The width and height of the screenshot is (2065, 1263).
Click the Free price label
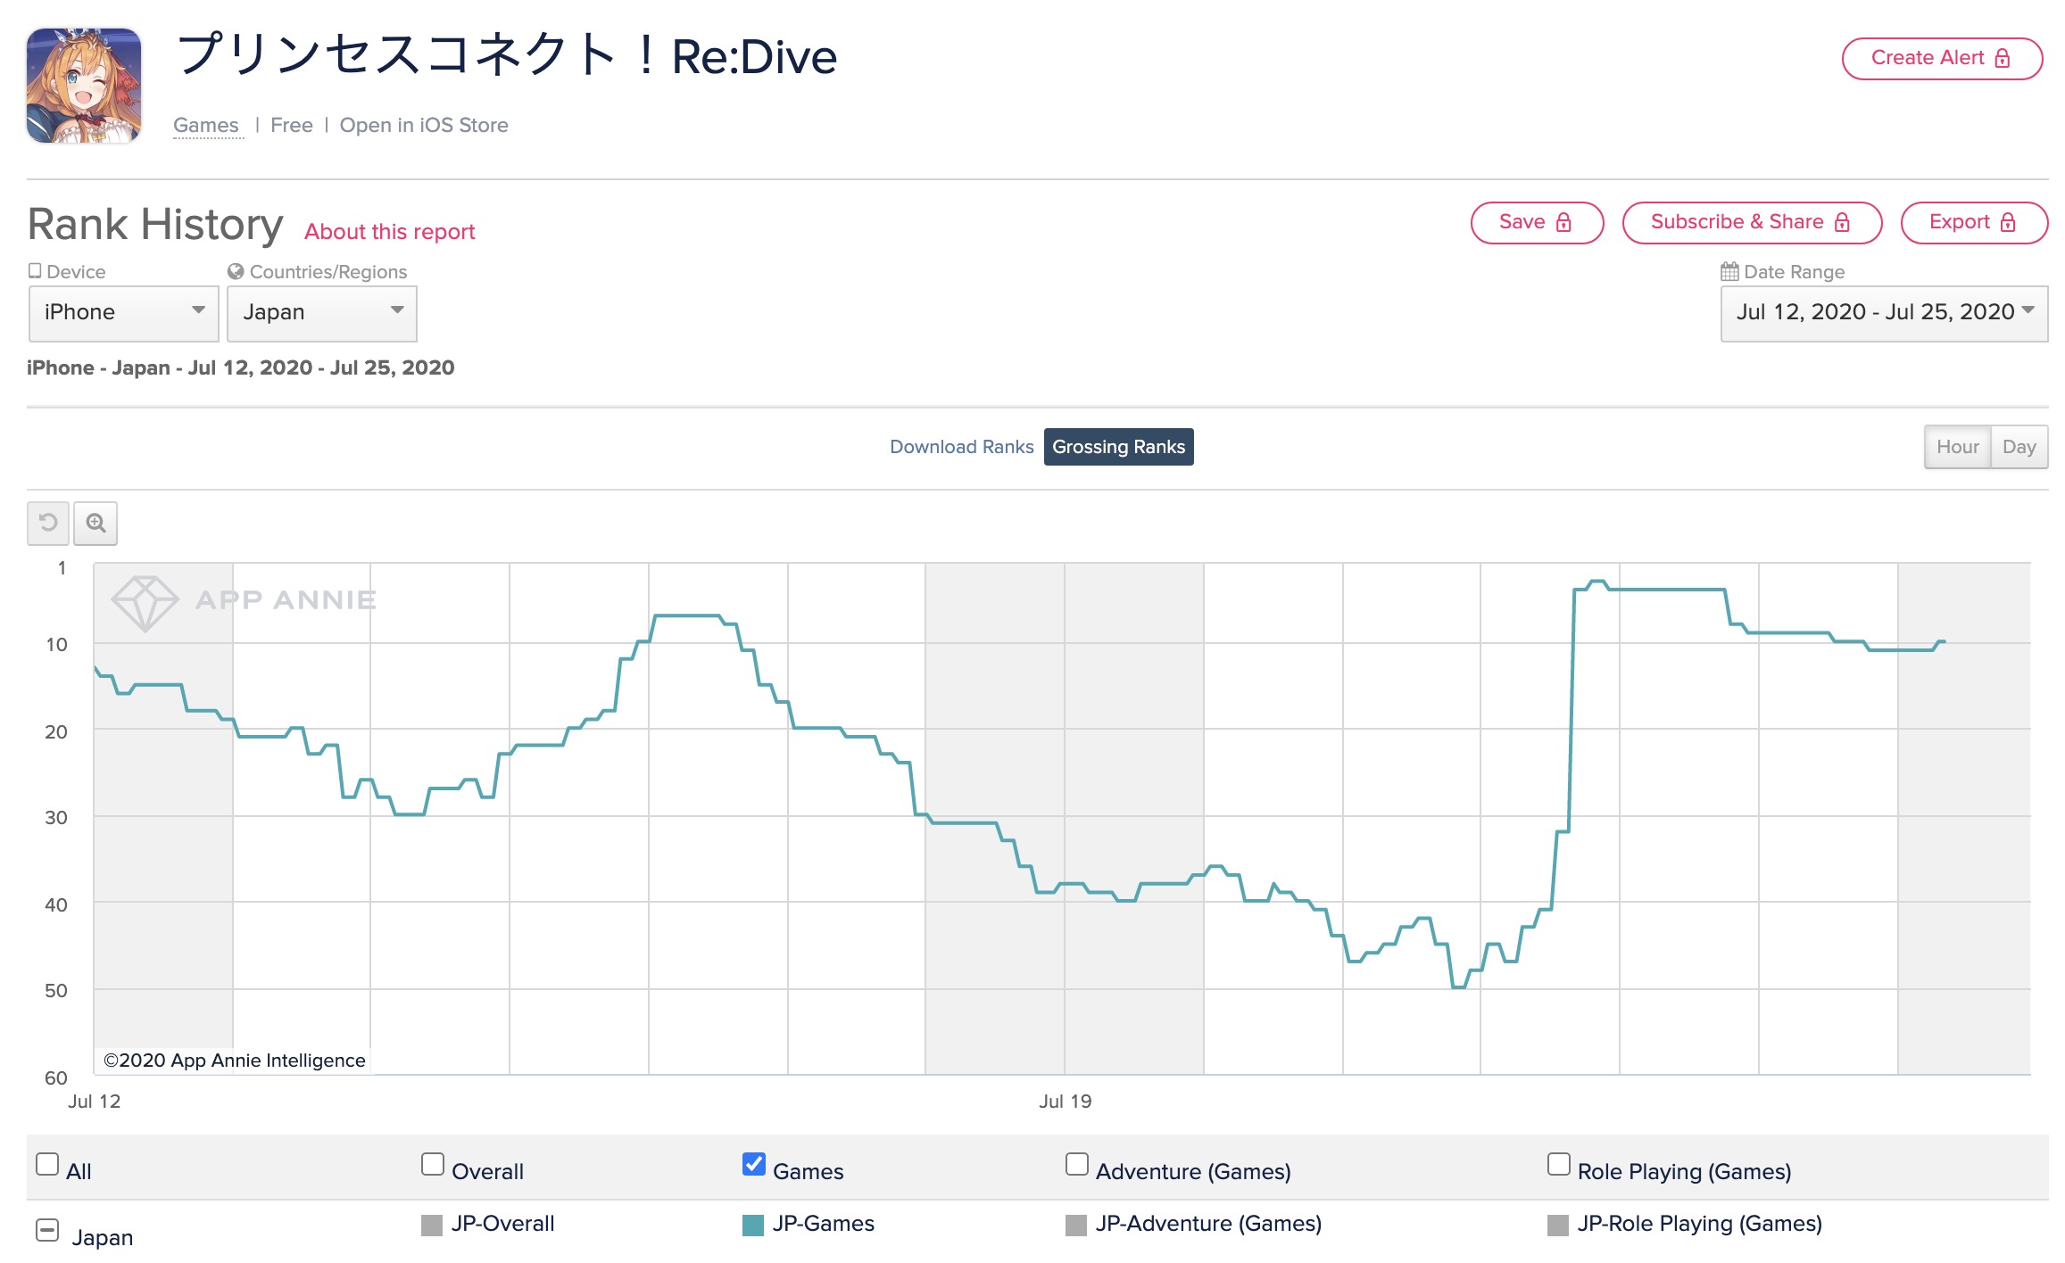point(292,125)
